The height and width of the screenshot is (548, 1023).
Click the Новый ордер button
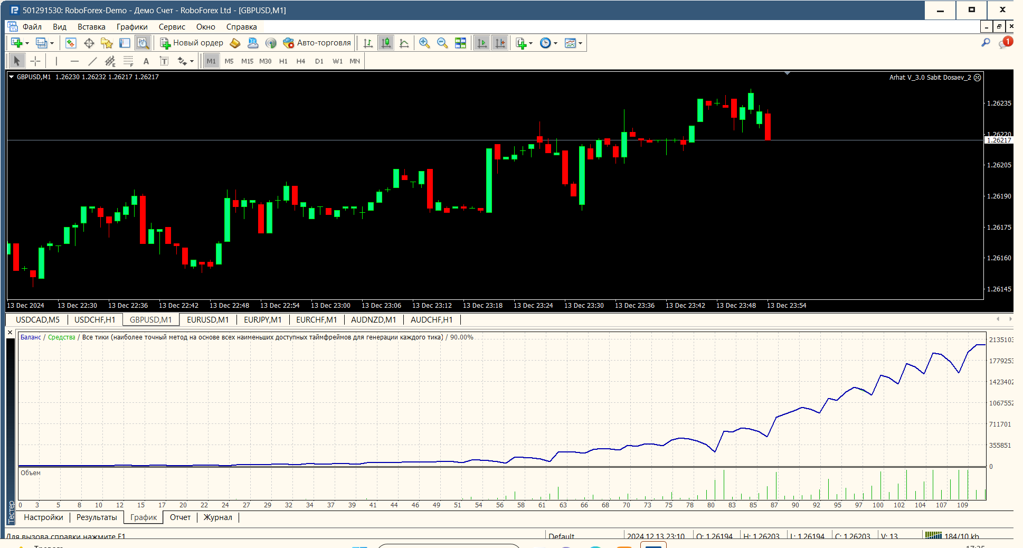(192, 43)
